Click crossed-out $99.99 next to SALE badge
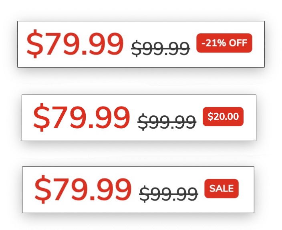The image size is (282, 230). (168, 194)
